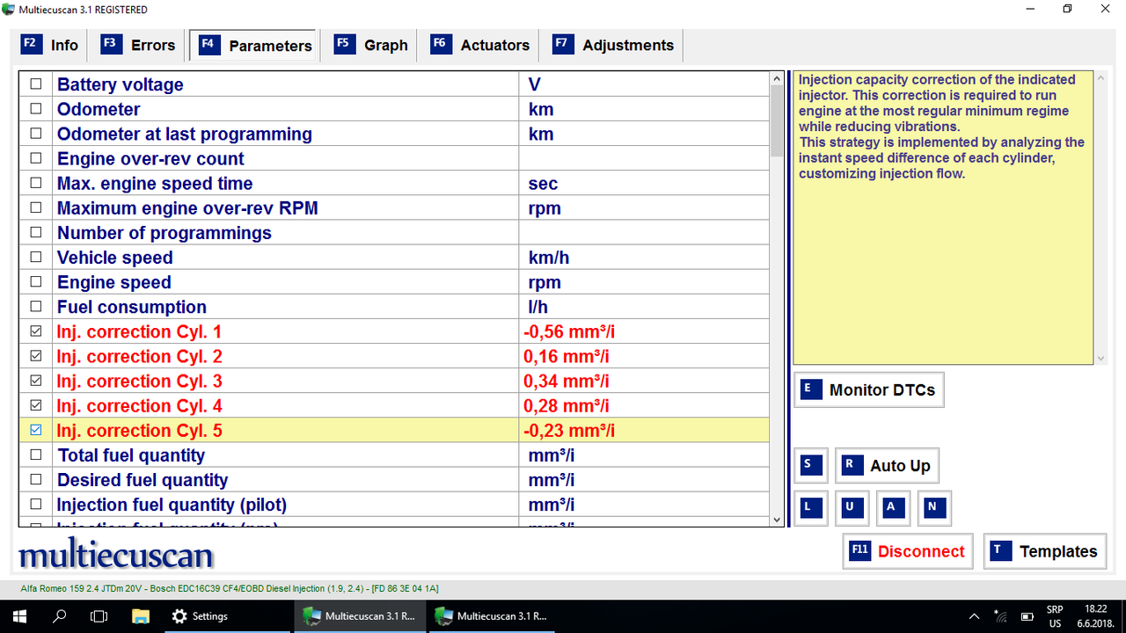Check the Vehicle speed parameter

click(35, 257)
